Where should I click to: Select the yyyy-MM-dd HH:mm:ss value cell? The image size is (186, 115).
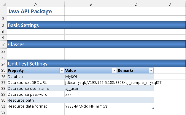pos(91,106)
